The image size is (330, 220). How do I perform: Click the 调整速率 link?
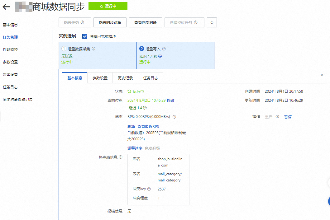(x=135, y=148)
